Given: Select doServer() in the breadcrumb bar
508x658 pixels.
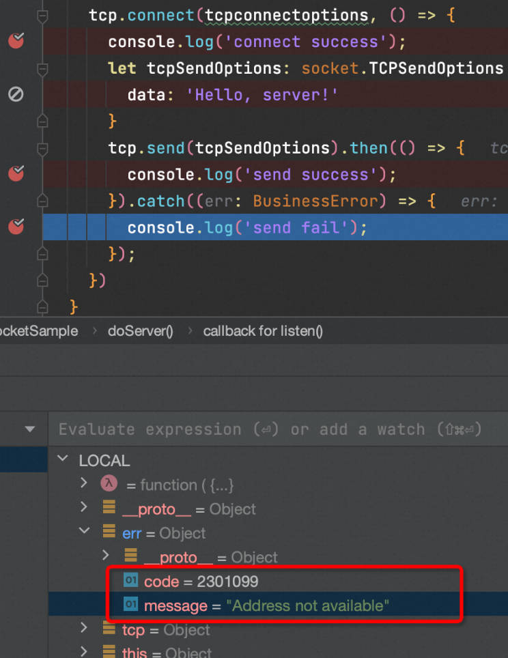Looking at the screenshot, I should [x=140, y=331].
